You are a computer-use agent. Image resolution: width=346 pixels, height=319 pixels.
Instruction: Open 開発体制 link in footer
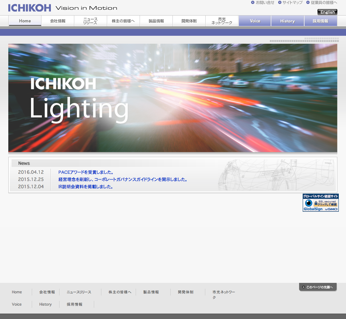click(185, 292)
